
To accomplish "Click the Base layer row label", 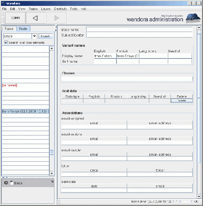I will (x=18, y=183).
